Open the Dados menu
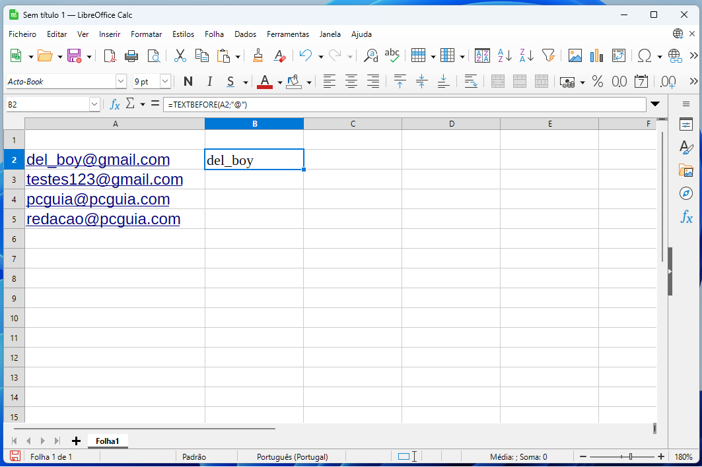This screenshot has width=702, height=467. point(245,34)
